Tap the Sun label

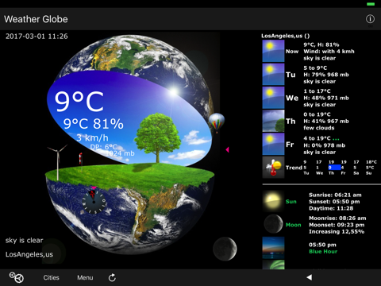pos(291,202)
